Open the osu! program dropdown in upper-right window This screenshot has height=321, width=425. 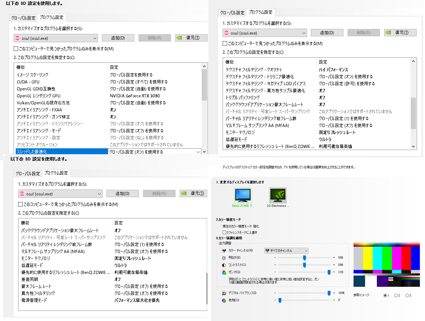265,33
